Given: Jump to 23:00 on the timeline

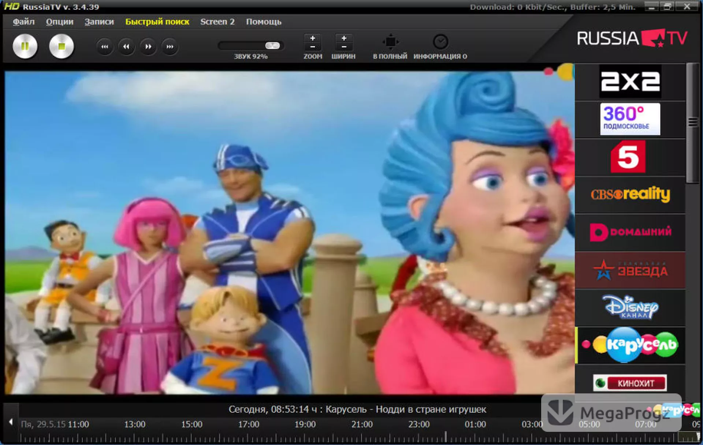Looking at the screenshot, I should (419, 424).
